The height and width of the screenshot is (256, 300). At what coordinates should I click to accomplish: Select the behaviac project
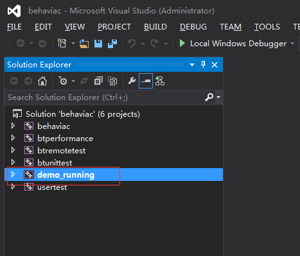(x=54, y=126)
